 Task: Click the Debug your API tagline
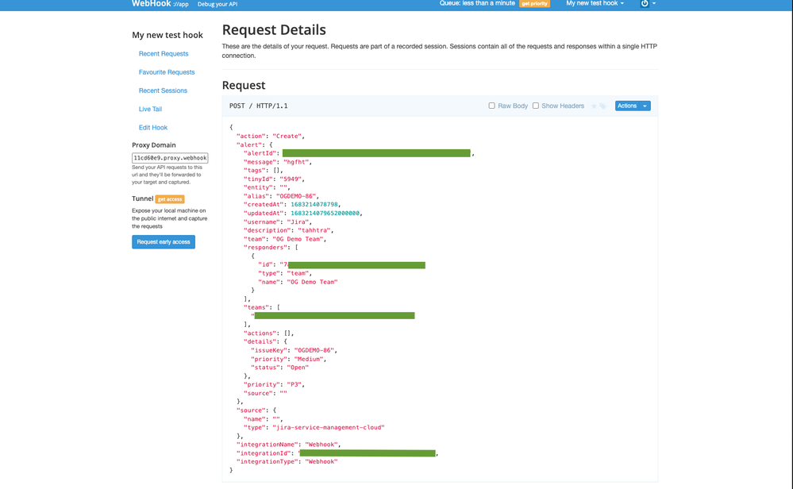[217, 4]
